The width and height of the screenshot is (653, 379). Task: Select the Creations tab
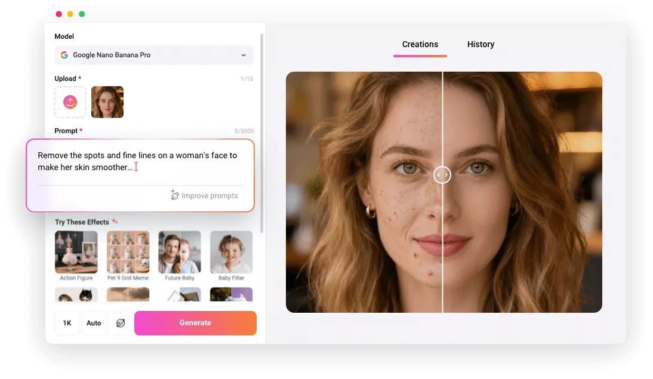[x=420, y=44]
